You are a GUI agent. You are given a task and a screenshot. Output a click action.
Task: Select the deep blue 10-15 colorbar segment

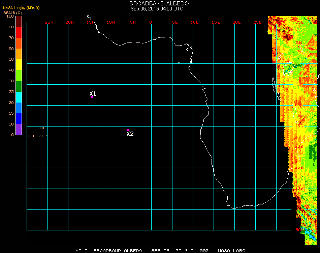(19, 119)
